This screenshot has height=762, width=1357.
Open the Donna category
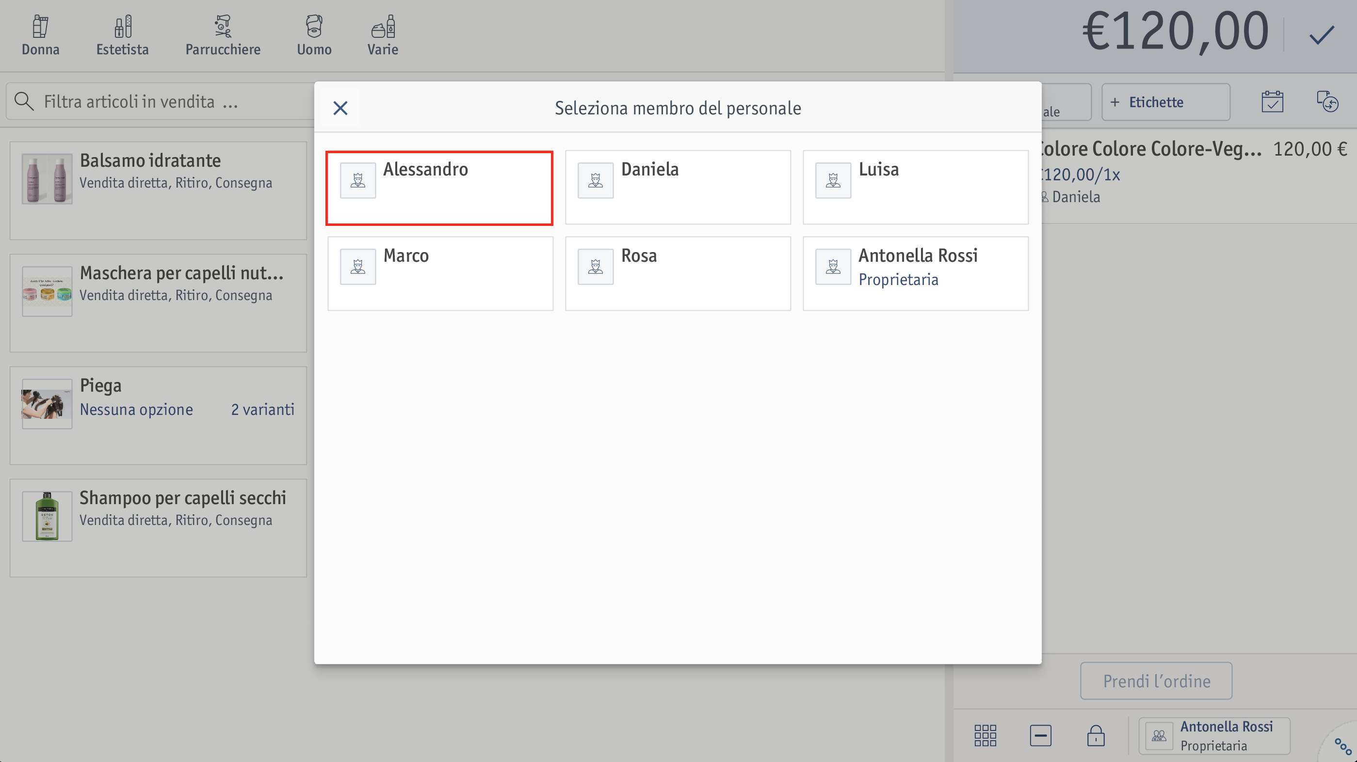tap(41, 35)
